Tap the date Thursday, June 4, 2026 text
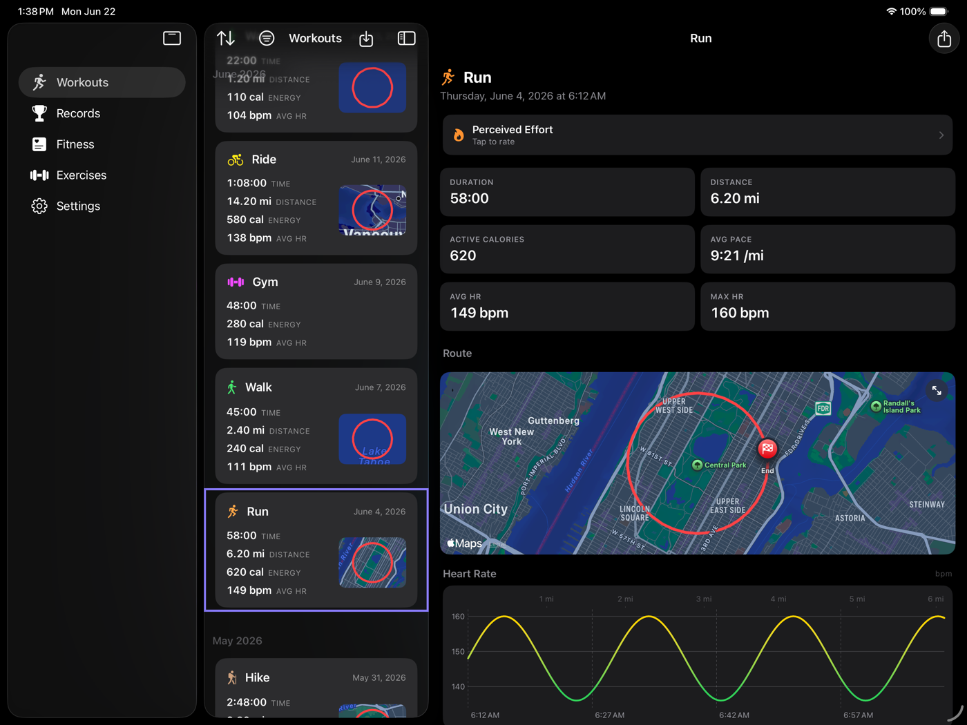The height and width of the screenshot is (725, 967). pyautogui.click(x=523, y=96)
